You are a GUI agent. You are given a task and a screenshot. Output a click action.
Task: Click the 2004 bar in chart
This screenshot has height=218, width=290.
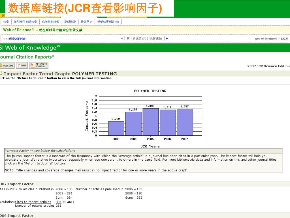coord(133,124)
